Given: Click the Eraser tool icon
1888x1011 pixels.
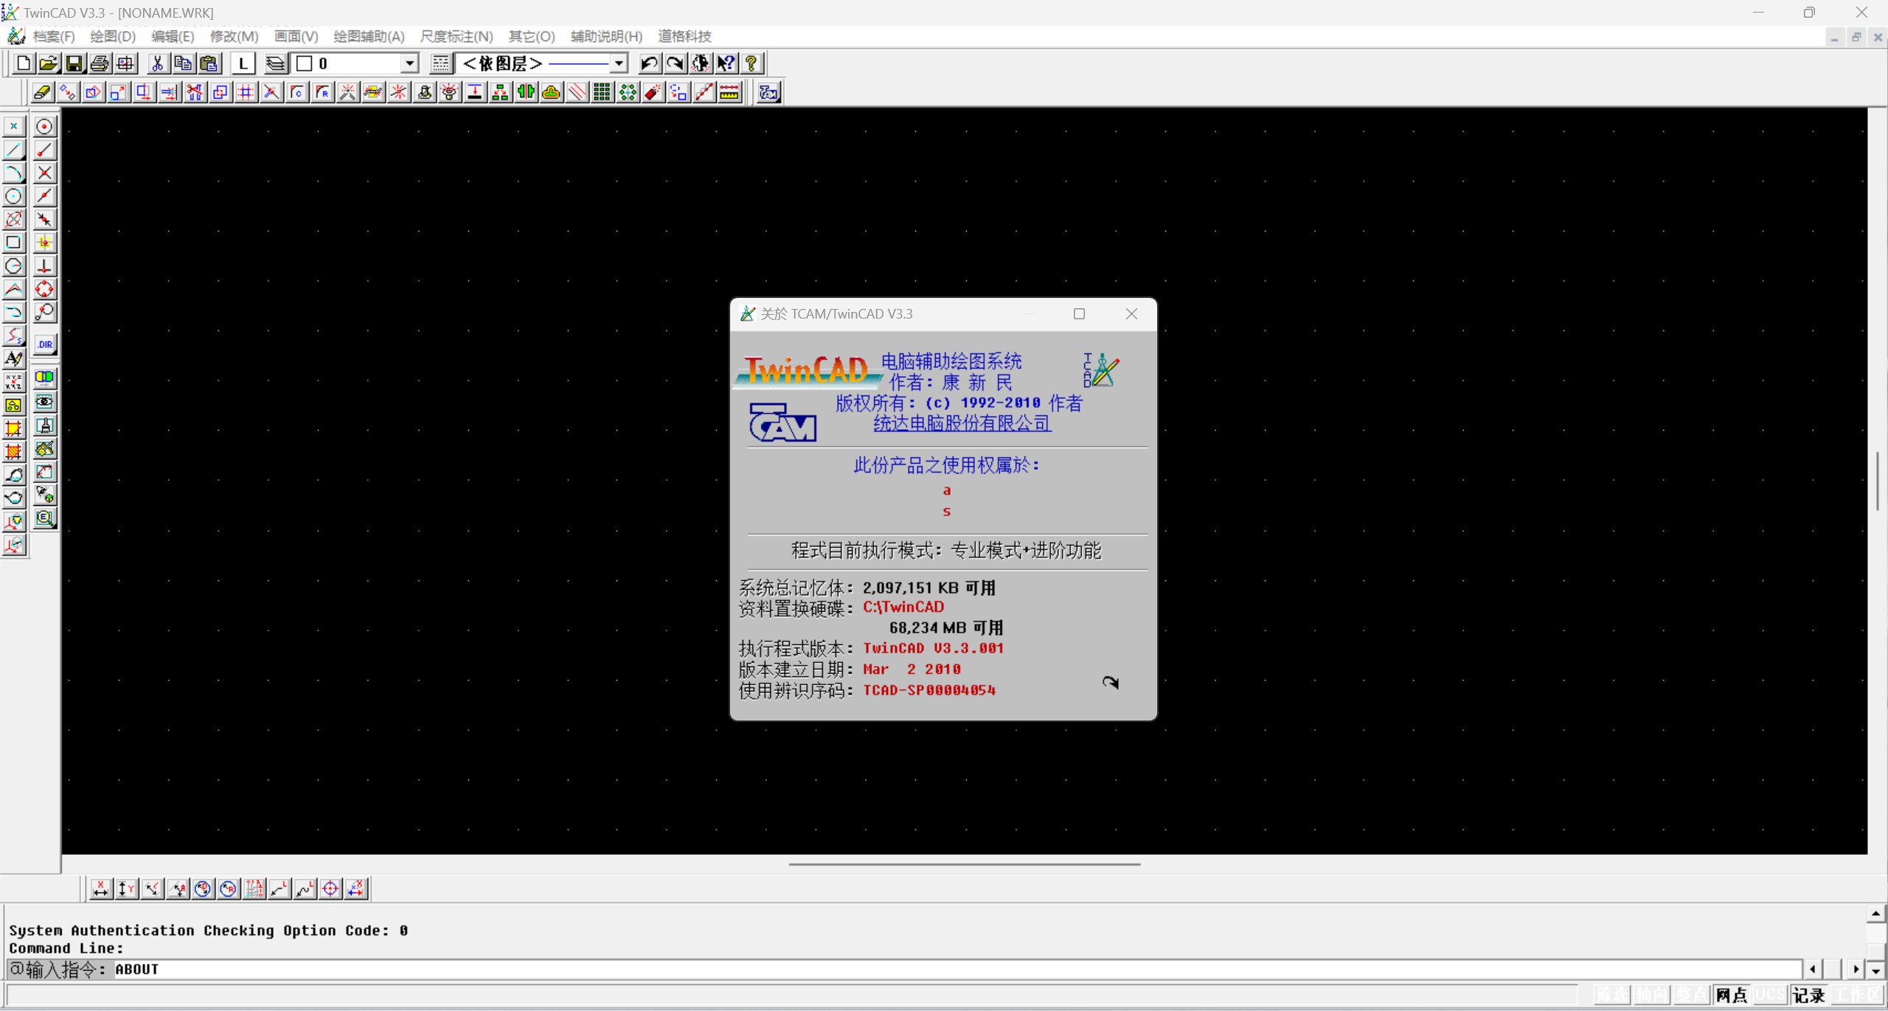Looking at the screenshot, I should [42, 92].
